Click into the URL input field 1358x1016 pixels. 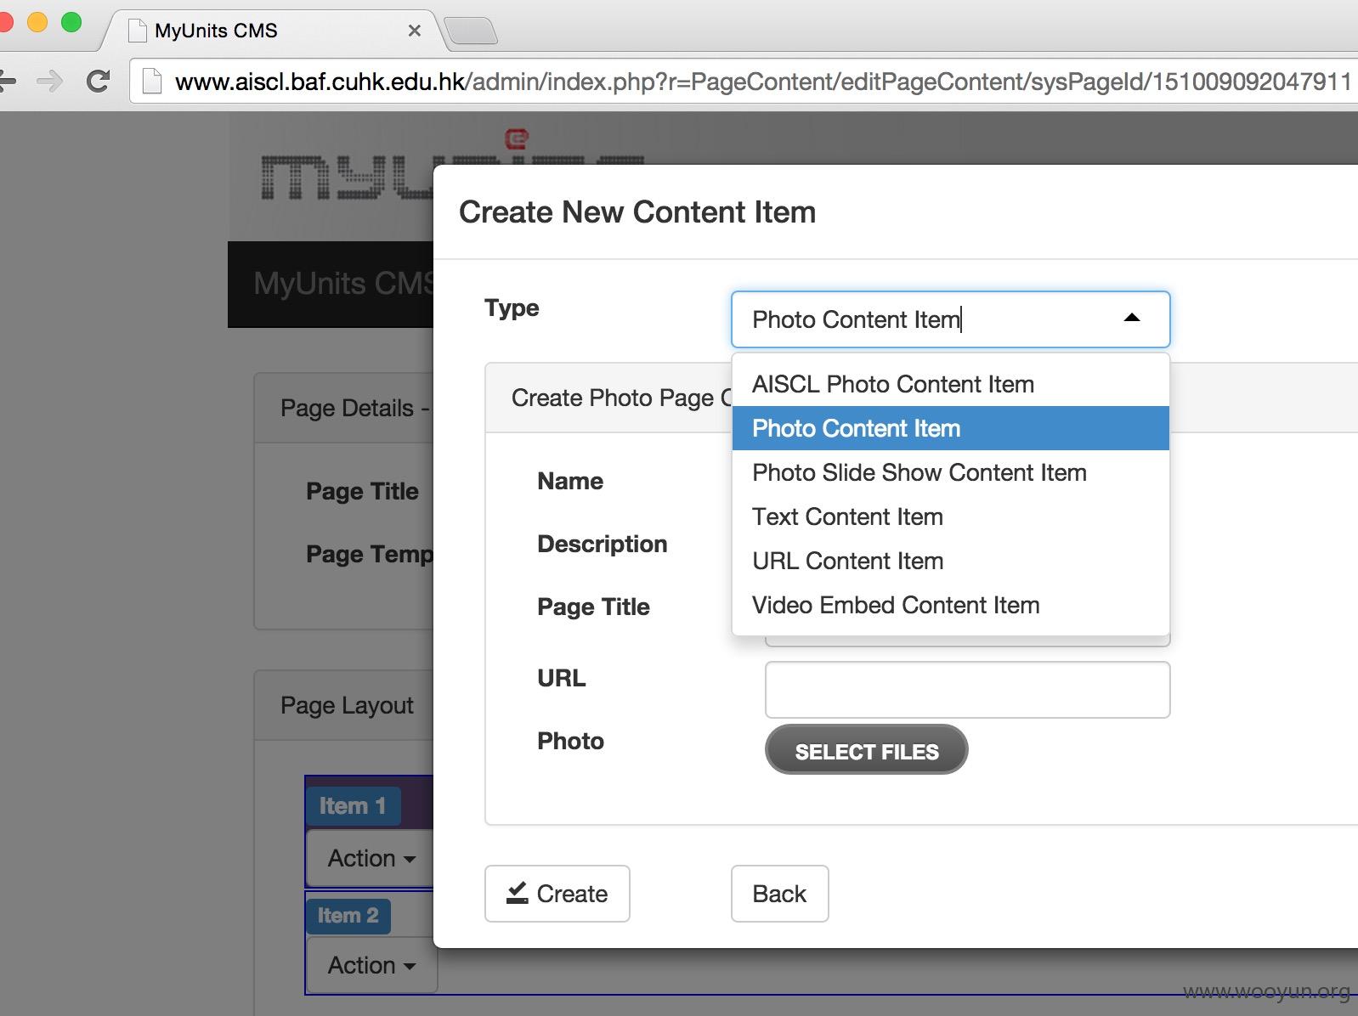[967, 690]
